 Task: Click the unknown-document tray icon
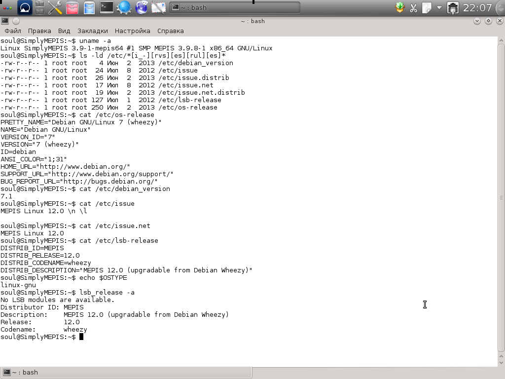[427, 7]
